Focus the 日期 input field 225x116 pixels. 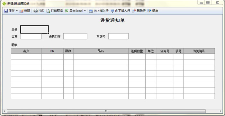pyautogui.click(x=31, y=36)
